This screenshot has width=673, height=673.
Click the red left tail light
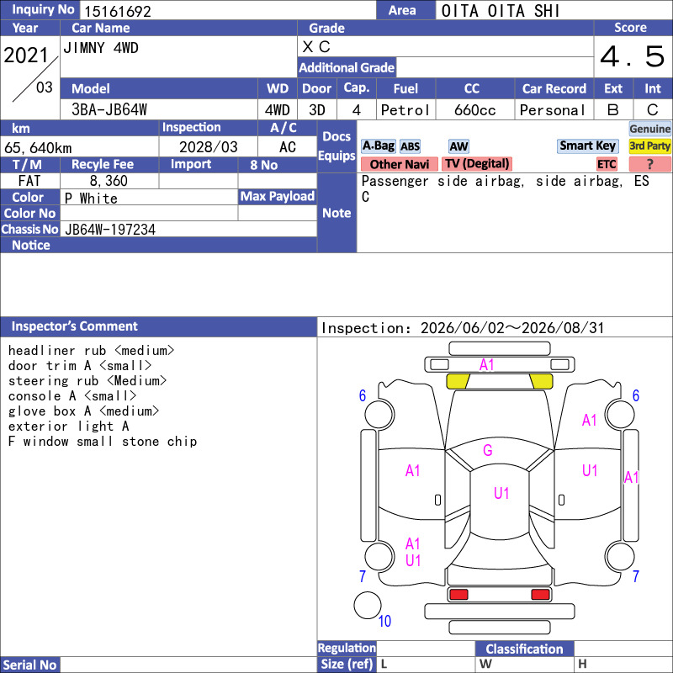[x=458, y=595]
